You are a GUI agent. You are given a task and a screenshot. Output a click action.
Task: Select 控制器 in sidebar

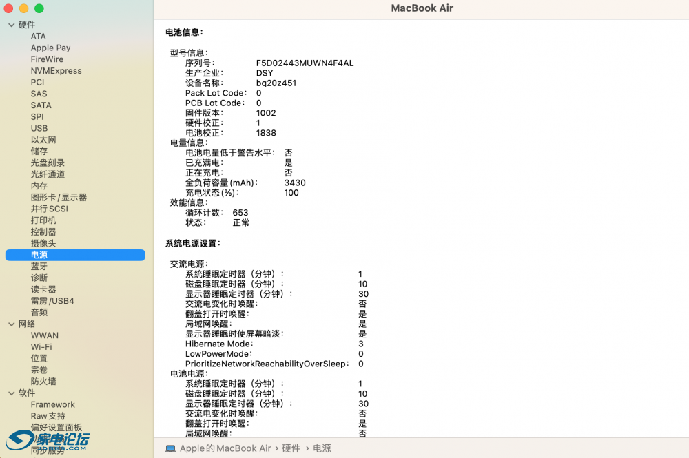point(43,232)
